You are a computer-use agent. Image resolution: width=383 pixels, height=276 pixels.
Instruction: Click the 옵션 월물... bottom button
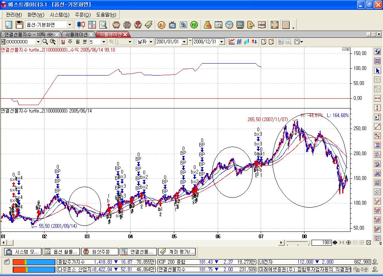(61, 252)
